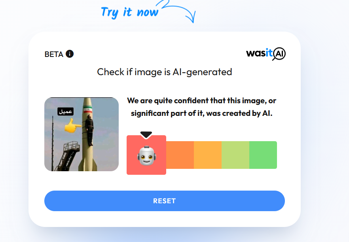Click the AI confidence result message
349x242 pixels.
tap(202, 107)
